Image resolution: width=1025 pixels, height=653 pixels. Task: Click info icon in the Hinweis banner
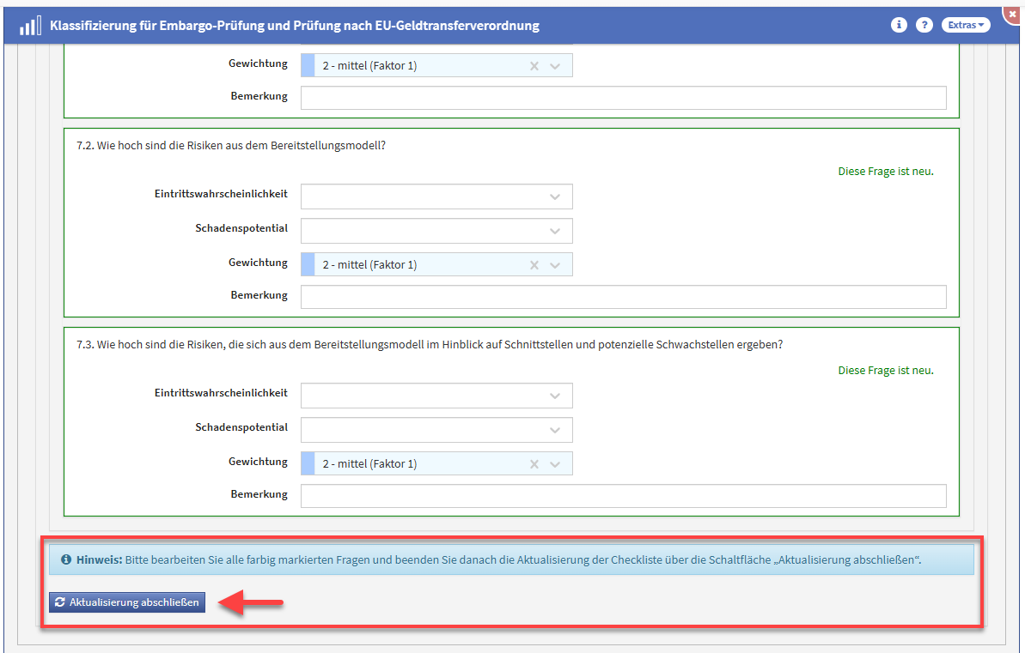(x=66, y=560)
